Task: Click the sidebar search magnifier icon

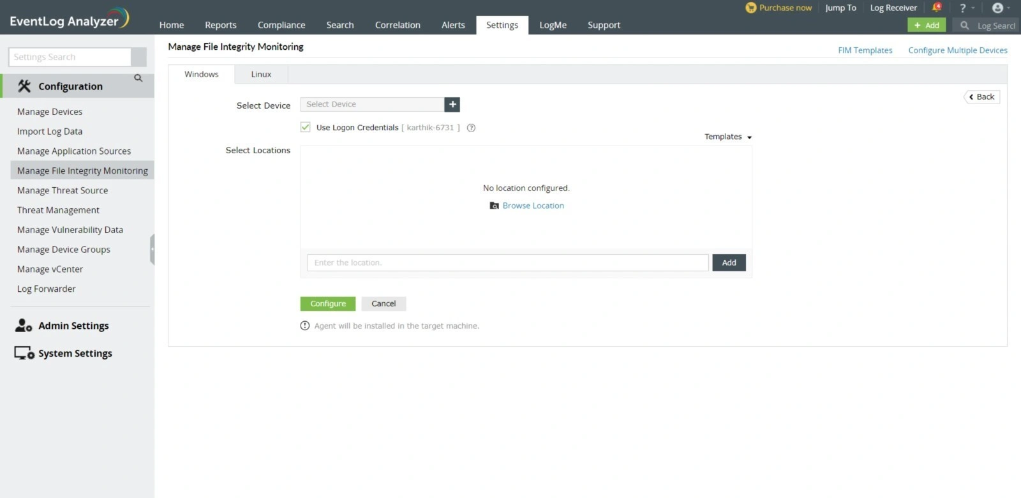Action: pyautogui.click(x=138, y=78)
